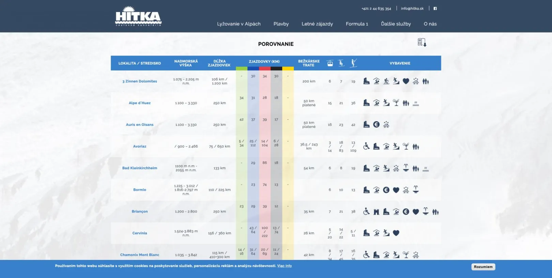552x278 pixels.
Task: Click family icon in Bad Kleinkirchheim row
Action: [x=416, y=168]
